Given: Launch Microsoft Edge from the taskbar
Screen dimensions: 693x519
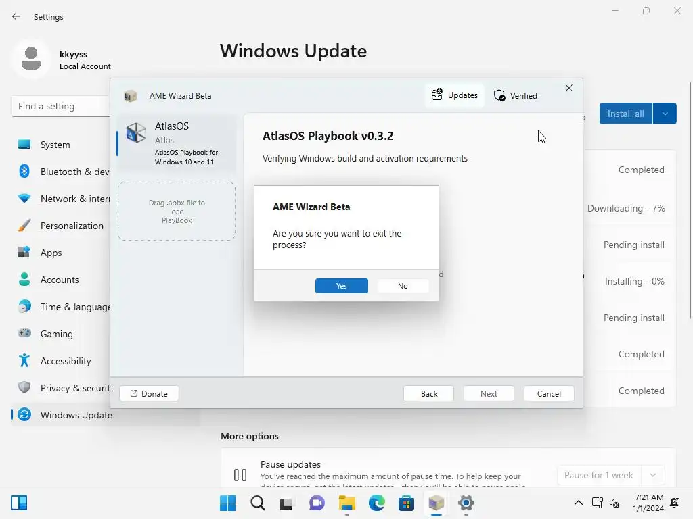Looking at the screenshot, I should point(376,503).
